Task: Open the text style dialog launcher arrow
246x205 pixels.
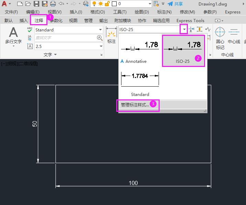Action: [101, 55]
